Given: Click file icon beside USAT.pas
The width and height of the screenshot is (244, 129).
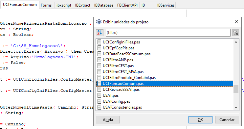Looking at the screenshot, I should [x=99, y=95].
